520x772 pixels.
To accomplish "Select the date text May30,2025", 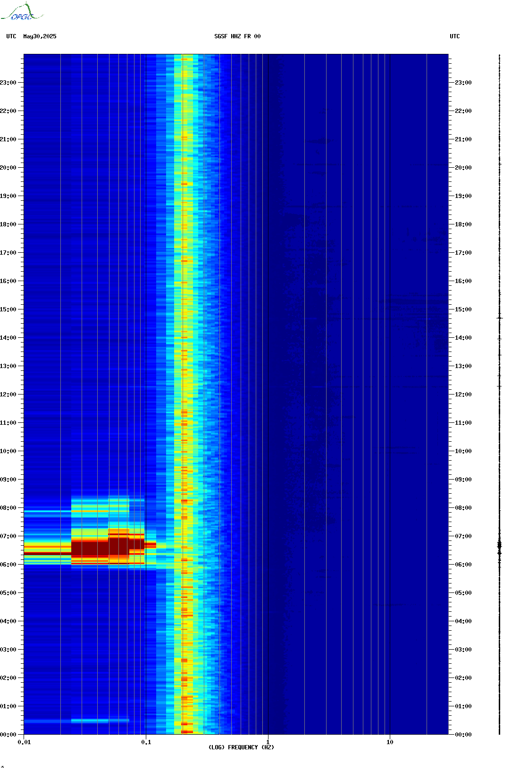I will pos(40,36).
